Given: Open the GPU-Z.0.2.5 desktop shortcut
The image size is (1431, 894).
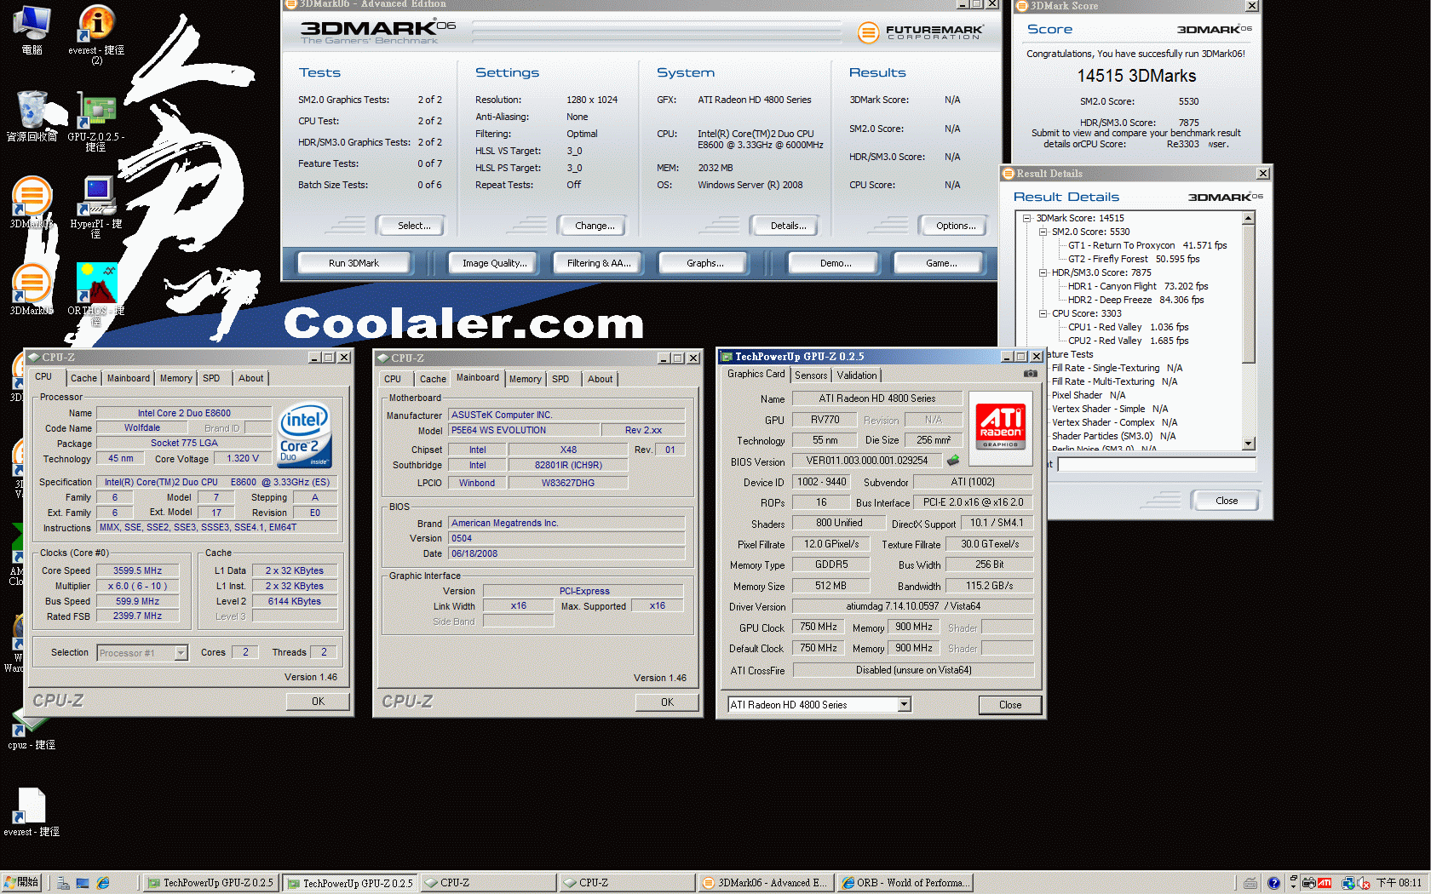Looking at the screenshot, I should 96,111.
